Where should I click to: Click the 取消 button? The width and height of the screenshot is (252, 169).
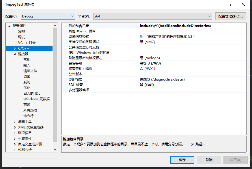(209, 160)
